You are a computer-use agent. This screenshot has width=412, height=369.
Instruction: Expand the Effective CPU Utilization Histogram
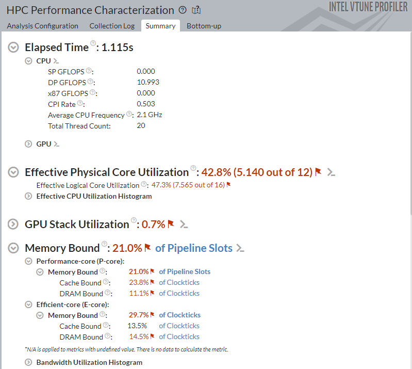(29, 196)
